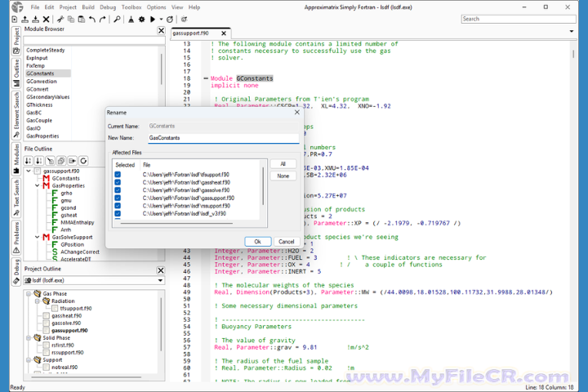Open the File menu
This screenshot has height=392, width=588.
coord(35,7)
